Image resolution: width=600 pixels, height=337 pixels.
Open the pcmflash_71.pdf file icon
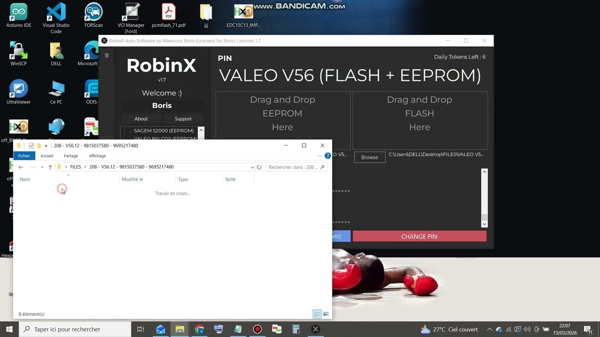169,15
